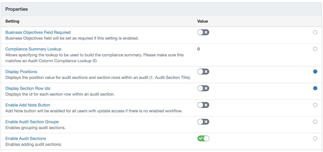Click Enable Audit Section Groups link
This screenshot has width=323, height=152.
coord(32,122)
